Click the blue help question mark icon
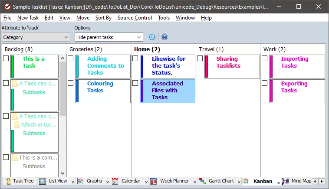 click(x=164, y=37)
